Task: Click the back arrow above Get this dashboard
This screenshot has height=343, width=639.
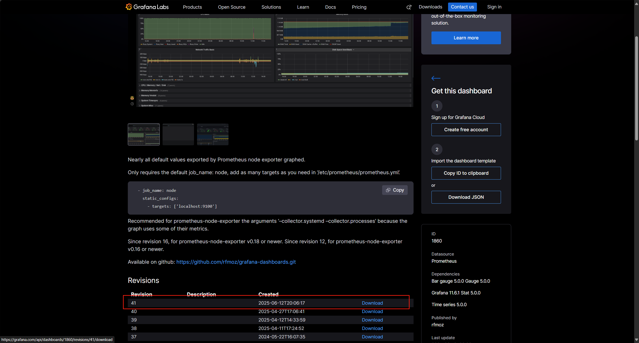Action: coord(436,78)
